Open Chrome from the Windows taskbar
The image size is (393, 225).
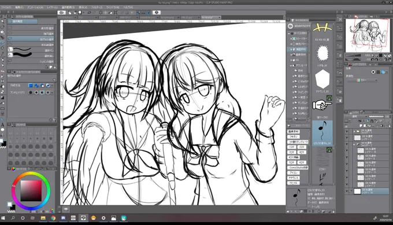click(53, 218)
